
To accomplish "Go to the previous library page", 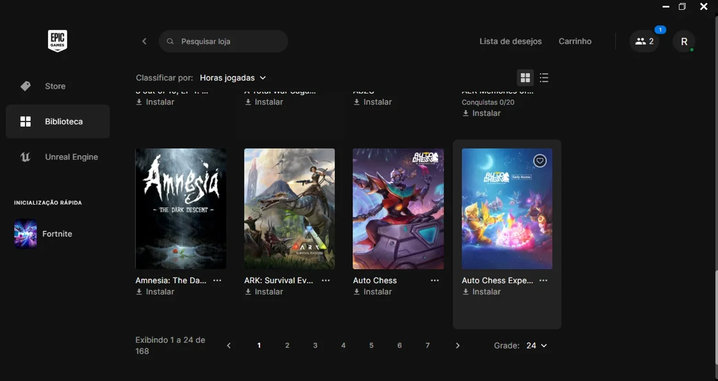I will pos(229,346).
